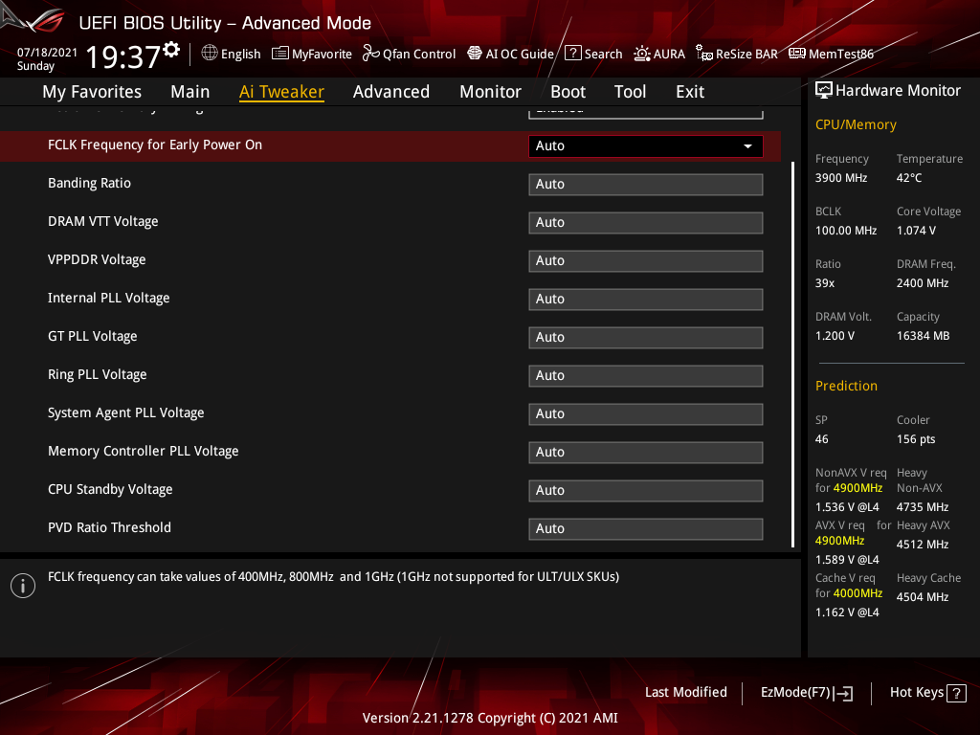Open the Qfan Control utility
The width and height of the screenshot is (980, 735).
click(x=409, y=54)
